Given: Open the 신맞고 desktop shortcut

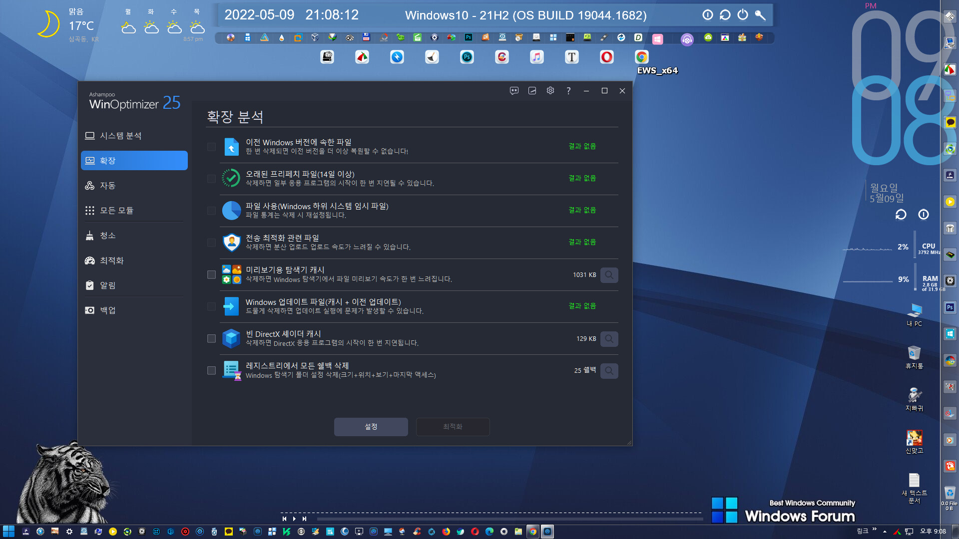Looking at the screenshot, I should pos(914,442).
